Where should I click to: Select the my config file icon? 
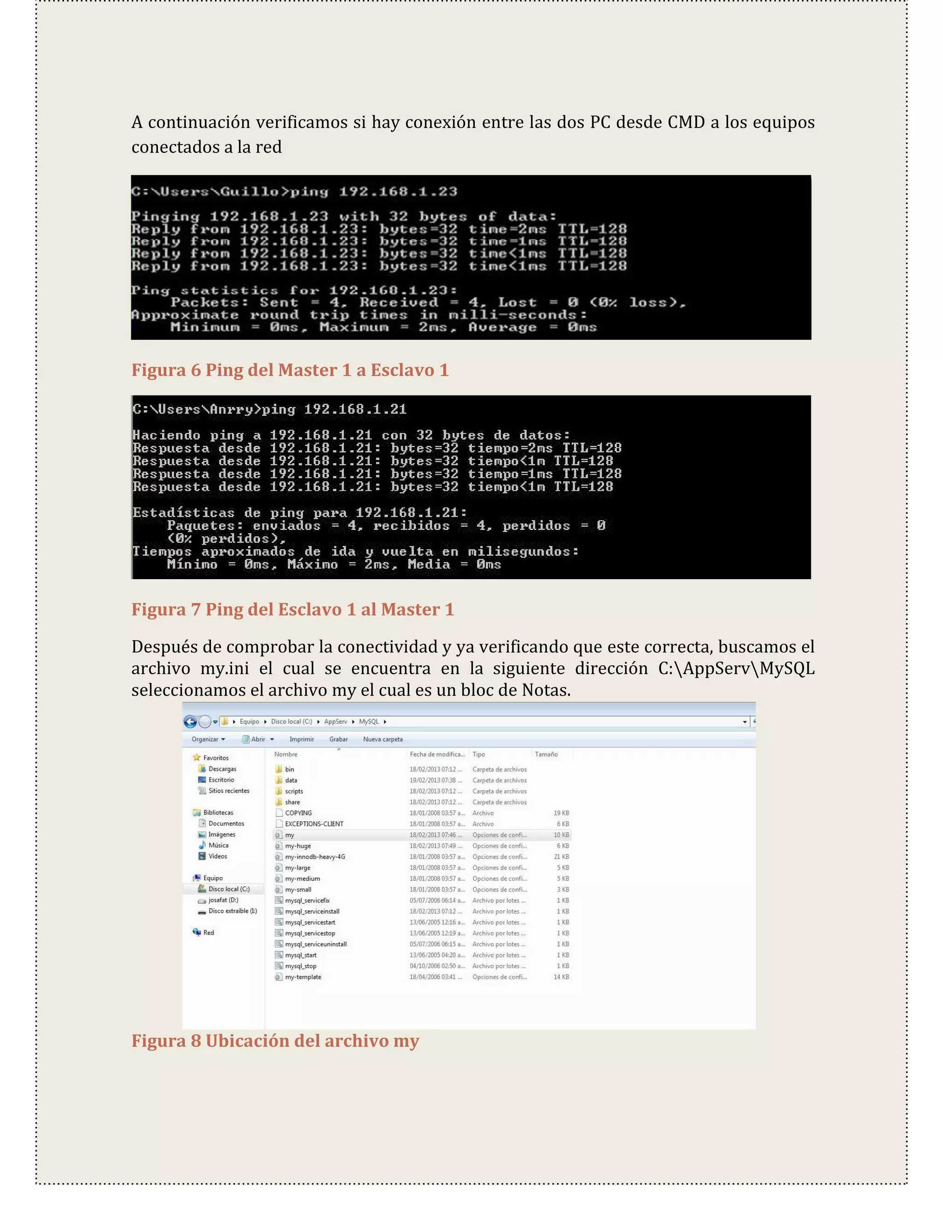click(x=279, y=835)
